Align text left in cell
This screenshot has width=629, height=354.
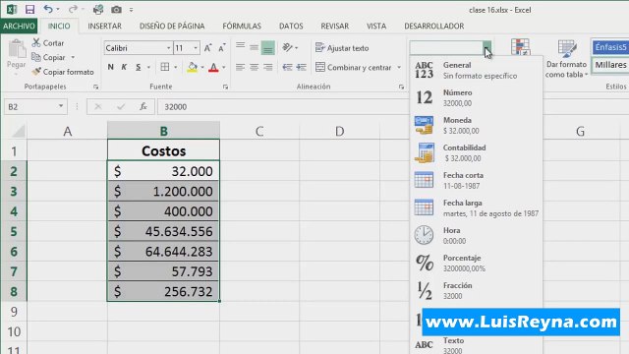click(x=240, y=67)
